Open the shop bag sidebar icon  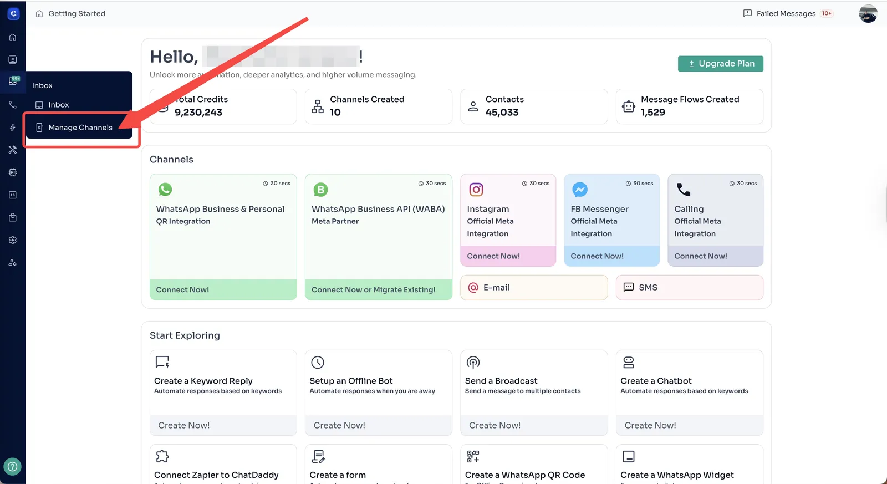pyautogui.click(x=13, y=217)
